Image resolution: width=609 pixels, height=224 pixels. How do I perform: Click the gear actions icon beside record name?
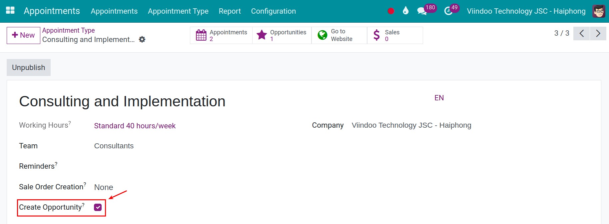click(142, 39)
